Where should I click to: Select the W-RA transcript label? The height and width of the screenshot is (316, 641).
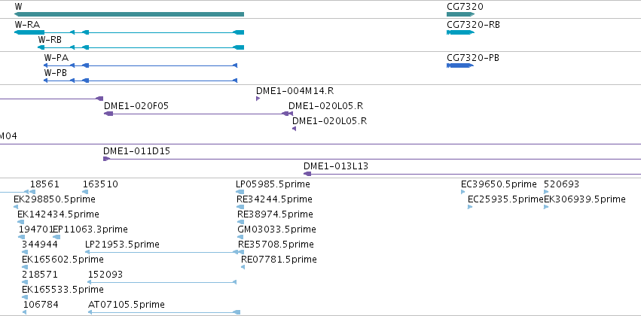point(27,25)
